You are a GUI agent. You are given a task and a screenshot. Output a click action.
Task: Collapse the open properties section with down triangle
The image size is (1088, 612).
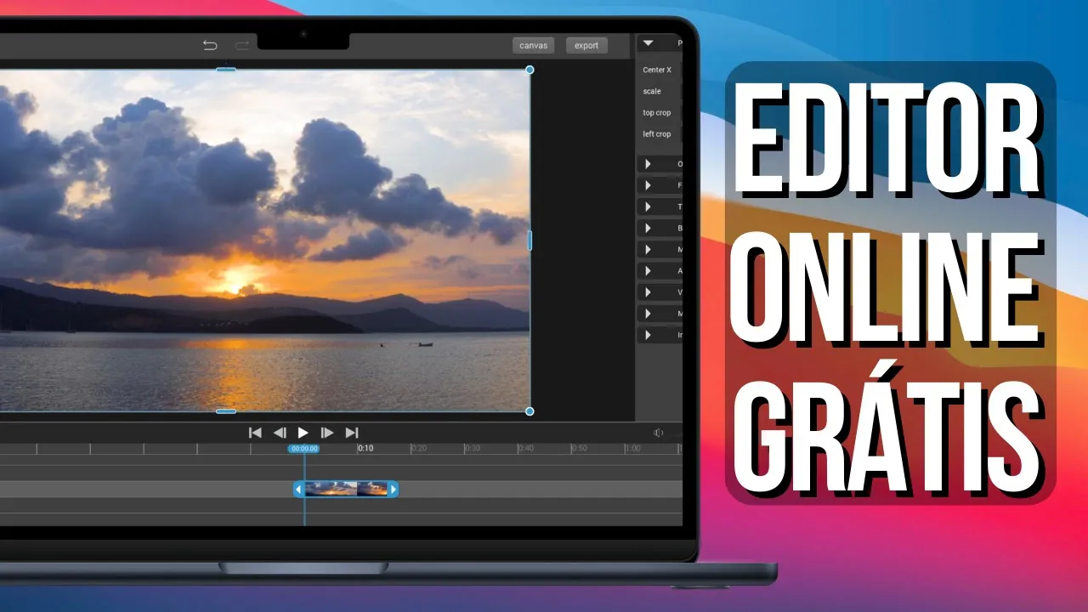click(x=649, y=42)
